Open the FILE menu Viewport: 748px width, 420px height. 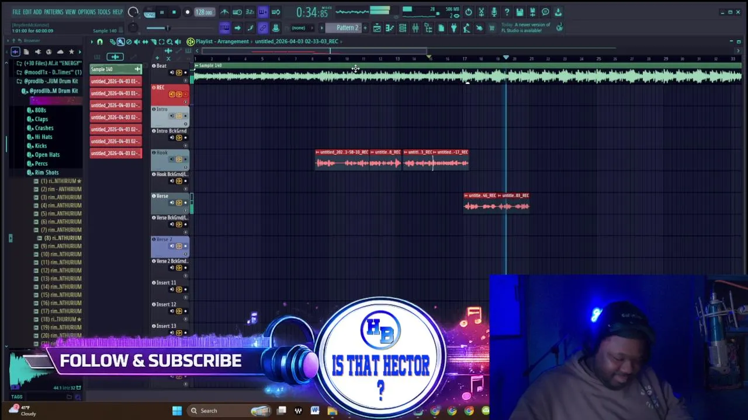pyautogui.click(x=16, y=12)
